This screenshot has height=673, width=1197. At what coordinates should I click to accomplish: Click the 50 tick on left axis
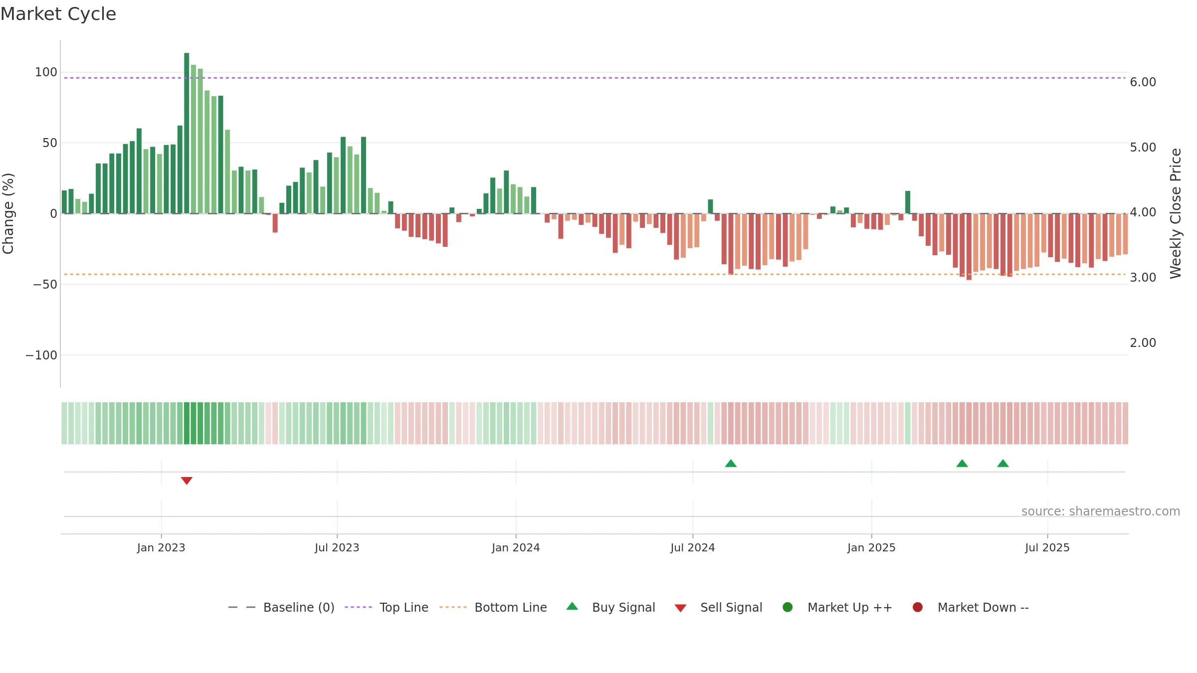point(50,143)
